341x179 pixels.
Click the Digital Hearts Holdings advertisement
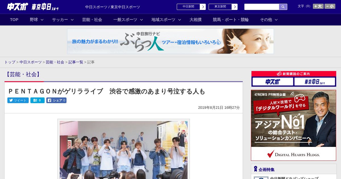coord(294,125)
